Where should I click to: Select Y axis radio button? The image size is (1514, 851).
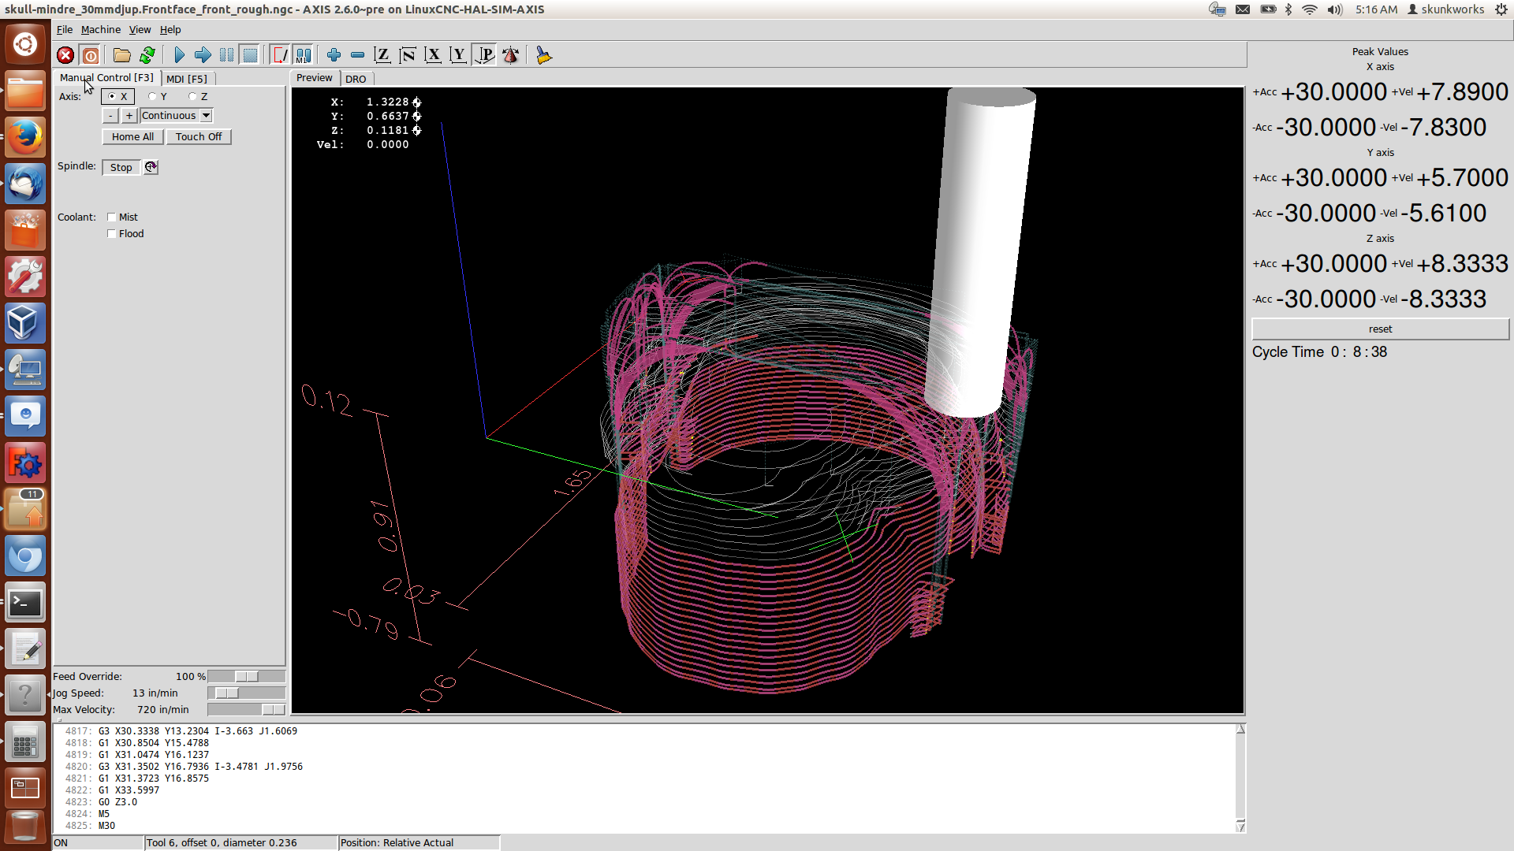[158, 96]
